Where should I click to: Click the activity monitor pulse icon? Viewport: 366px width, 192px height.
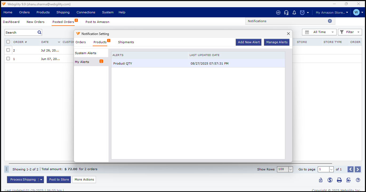278,13
